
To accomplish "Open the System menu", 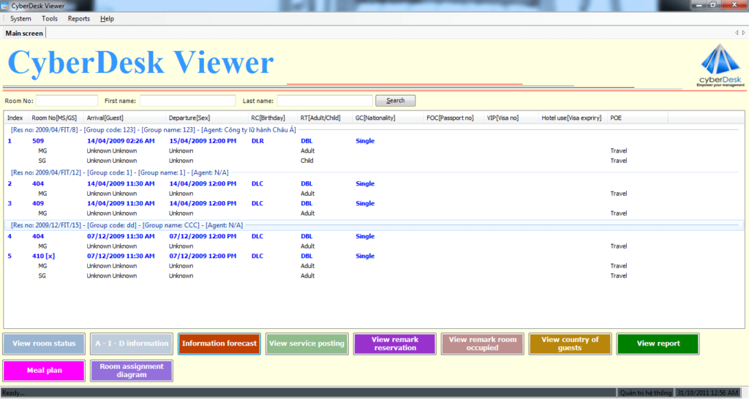I will coord(20,18).
